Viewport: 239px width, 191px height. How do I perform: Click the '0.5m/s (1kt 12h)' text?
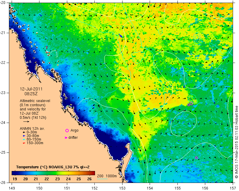tap(33, 118)
